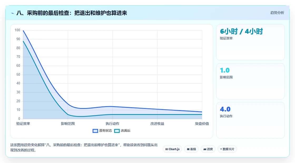The height and width of the screenshot is (163, 295).
Task: Click the 50 y-axis tick label
Action: coord(18,75)
